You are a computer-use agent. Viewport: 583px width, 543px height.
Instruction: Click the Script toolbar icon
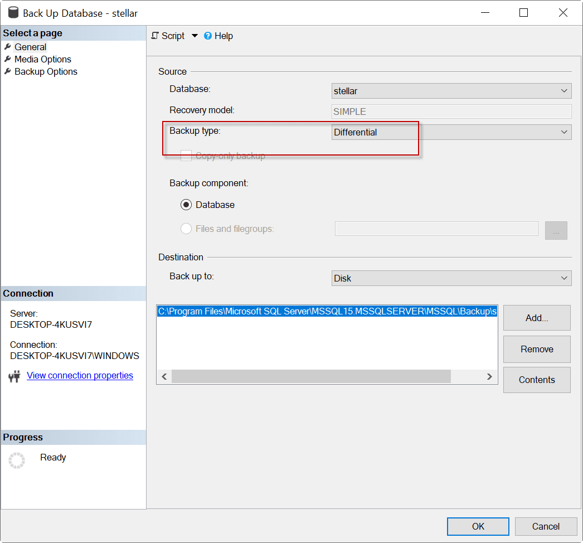(156, 36)
